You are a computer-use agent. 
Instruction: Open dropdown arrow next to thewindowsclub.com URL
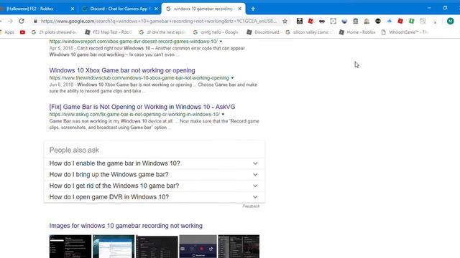[x=232, y=78]
